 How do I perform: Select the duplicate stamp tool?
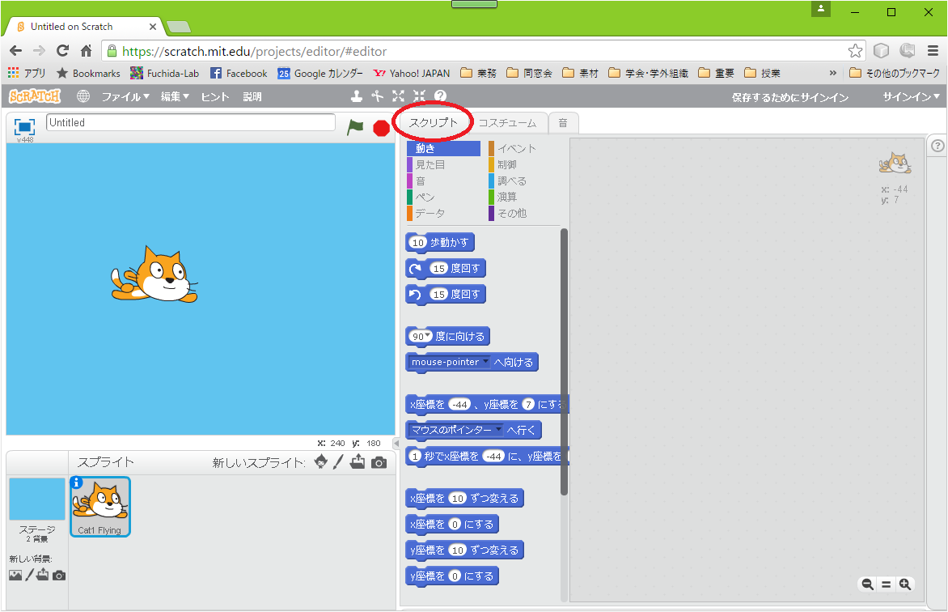pos(357,96)
